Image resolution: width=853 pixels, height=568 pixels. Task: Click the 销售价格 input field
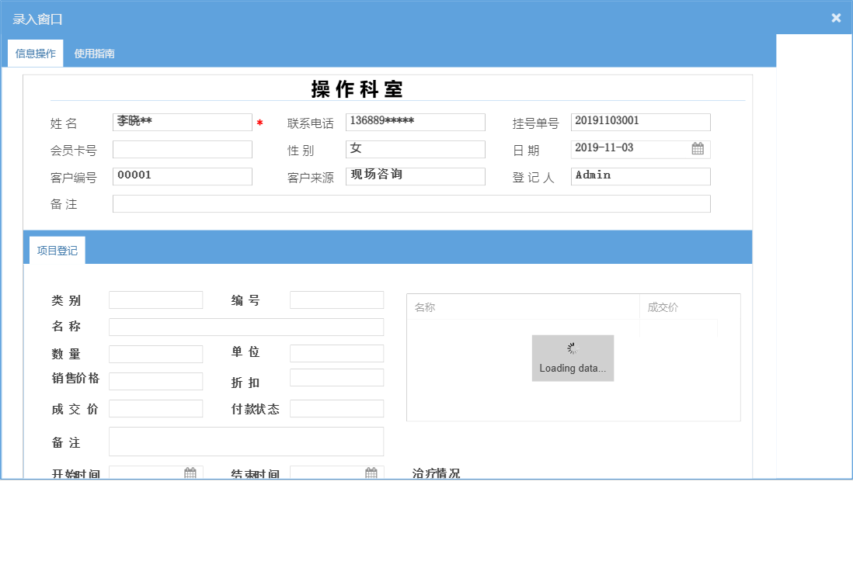(x=155, y=381)
